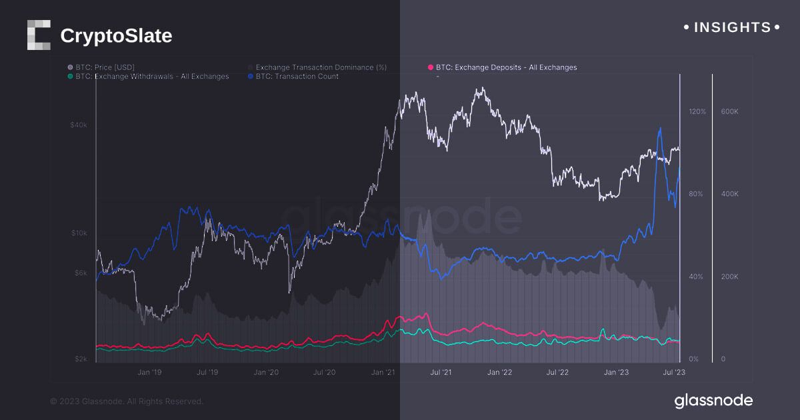Click the CryptoSlate logo icon
The width and height of the screenshot is (800, 420).
pos(39,35)
